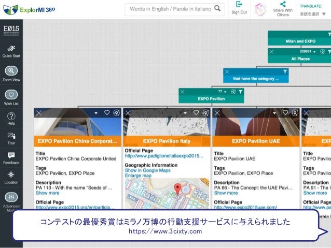
Task: Click map location icon on EXPO Pavilion node
Action: 233,92
